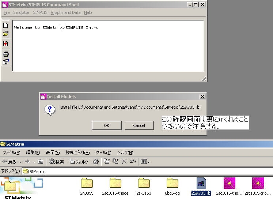Viewport: 273px width, 199px height.
Task: Click the Undo icon in Explorer toolbar
Action: [x=133, y=162]
